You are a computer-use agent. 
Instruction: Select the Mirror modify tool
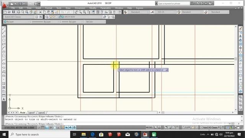pos(240,36)
